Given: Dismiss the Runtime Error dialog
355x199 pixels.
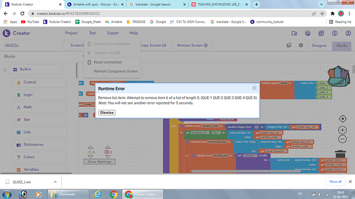Looking at the screenshot, I should 107,113.
